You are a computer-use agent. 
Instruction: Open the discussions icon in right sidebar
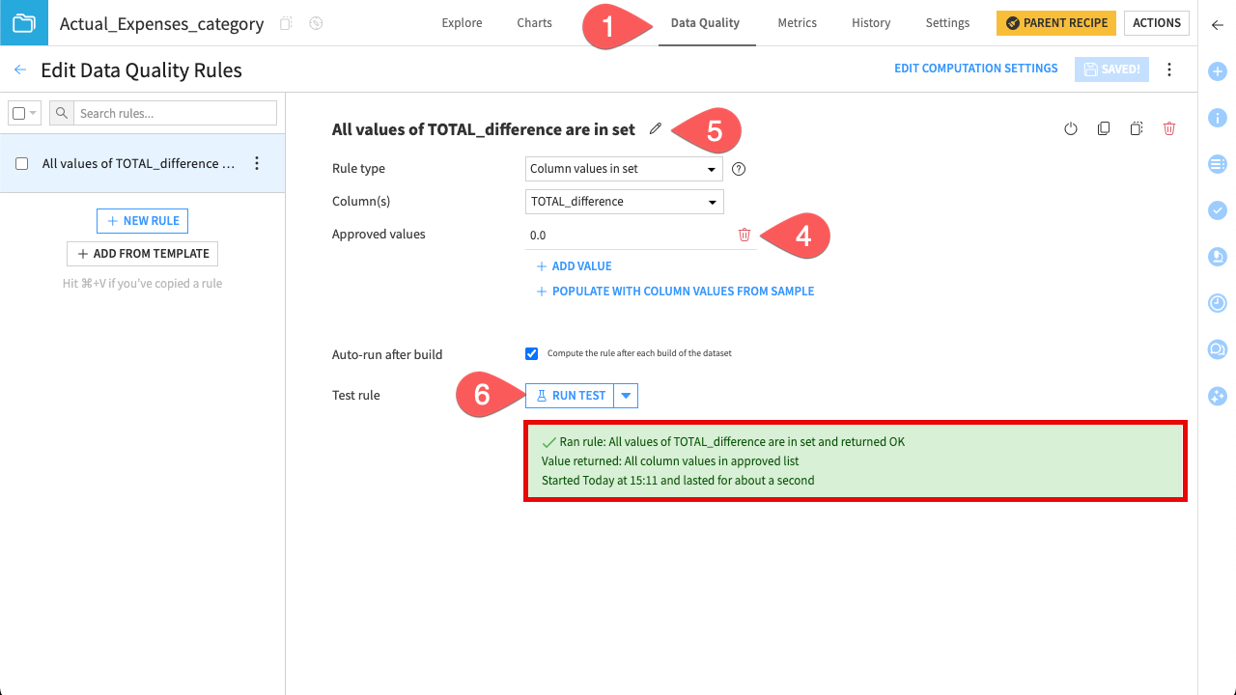click(x=1217, y=349)
